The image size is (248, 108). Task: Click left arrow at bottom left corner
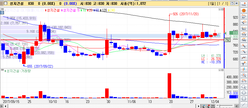(x=1, y=106)
